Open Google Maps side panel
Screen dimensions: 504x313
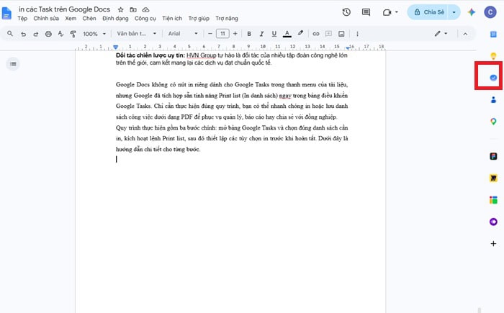pyautogui.click(x=493, y=122)
